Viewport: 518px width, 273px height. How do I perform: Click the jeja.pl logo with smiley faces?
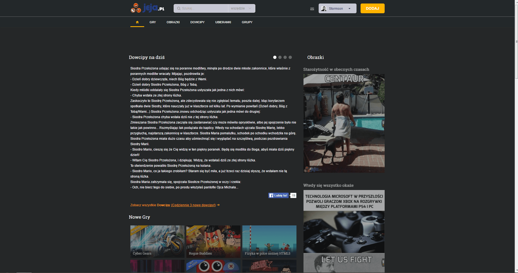point(147,8)
